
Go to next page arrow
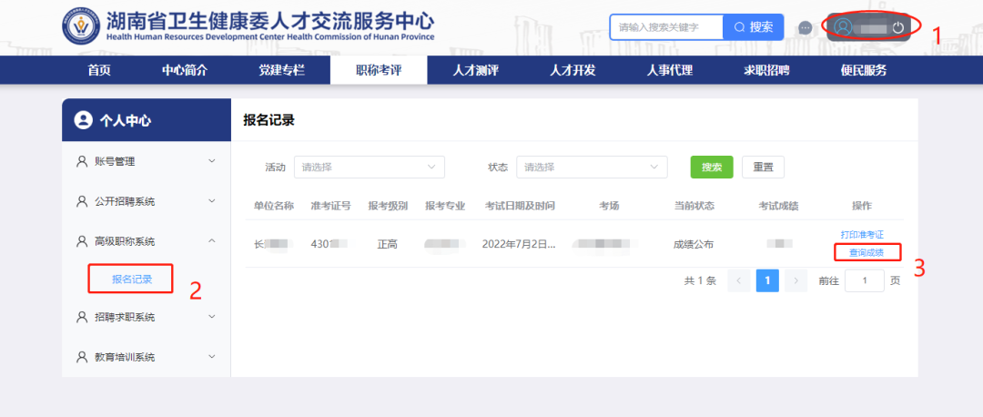click(x=796, y=280)
